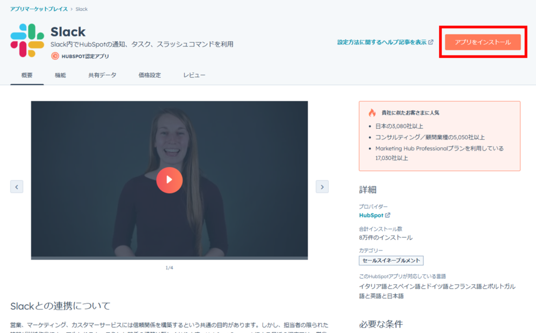This screenshot has height=333, width=536.
Task: Open the レビュー tab
Action: 194,75
